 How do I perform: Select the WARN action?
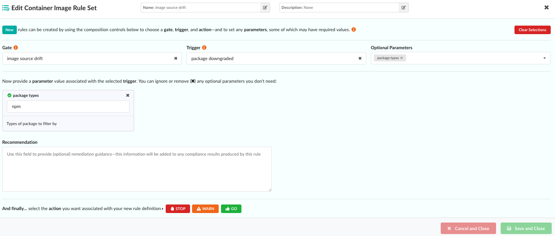[x=205, y=209]
